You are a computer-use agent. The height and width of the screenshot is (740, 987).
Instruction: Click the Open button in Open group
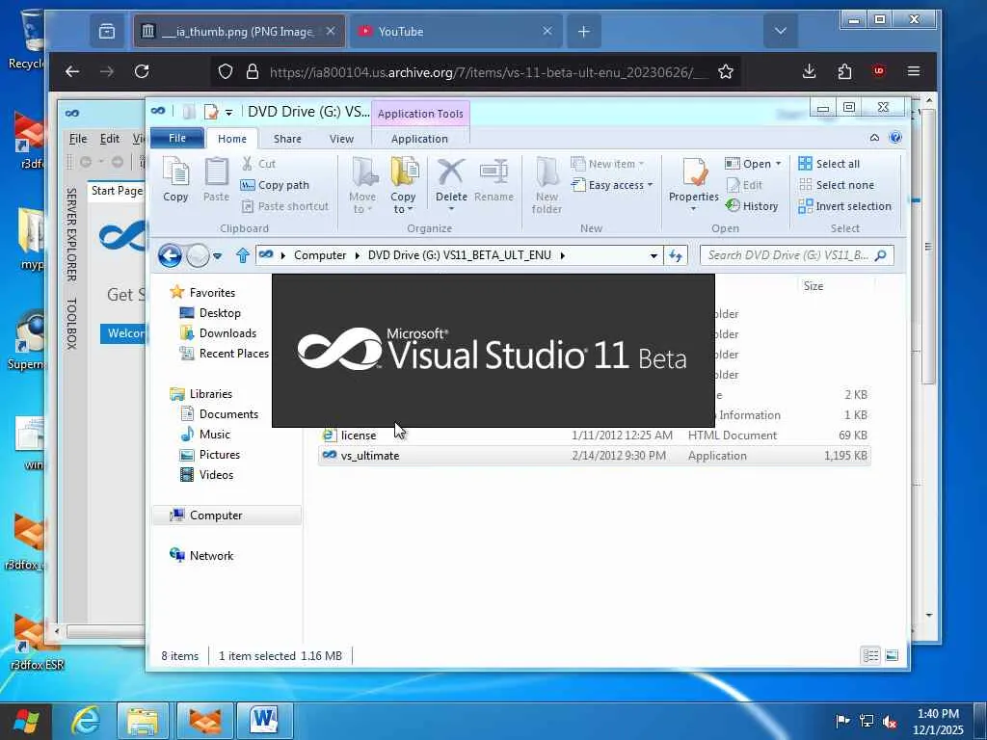click(x=753, y=164)
